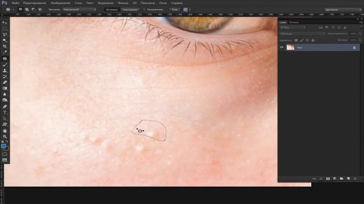Image resolution: width=364 pixels, height=204 pixels.
Task: Select the Crop tool
Action: tap(5, 46)
